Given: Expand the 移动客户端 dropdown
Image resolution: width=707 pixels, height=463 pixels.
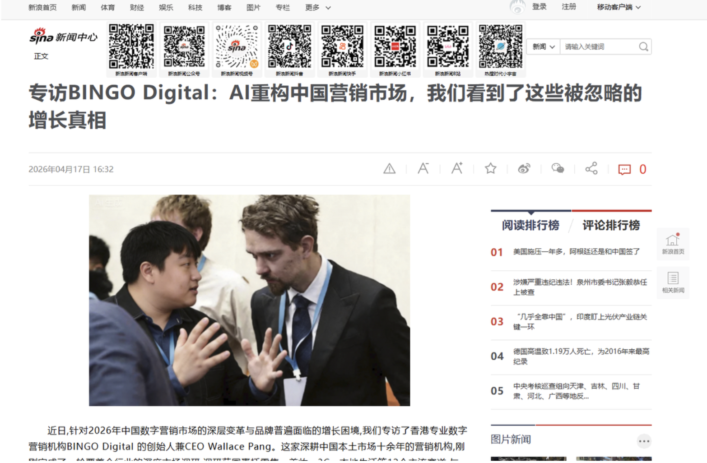Looking at the screenshot, I should pyautogui.click(x=619, y=7).
